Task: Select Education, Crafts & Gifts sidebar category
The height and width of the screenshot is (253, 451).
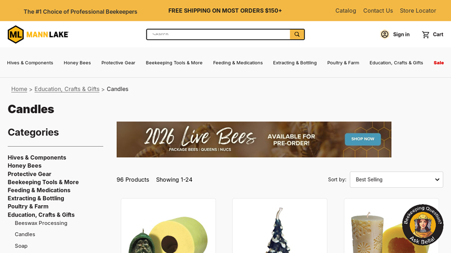Action: coord(41,215)
